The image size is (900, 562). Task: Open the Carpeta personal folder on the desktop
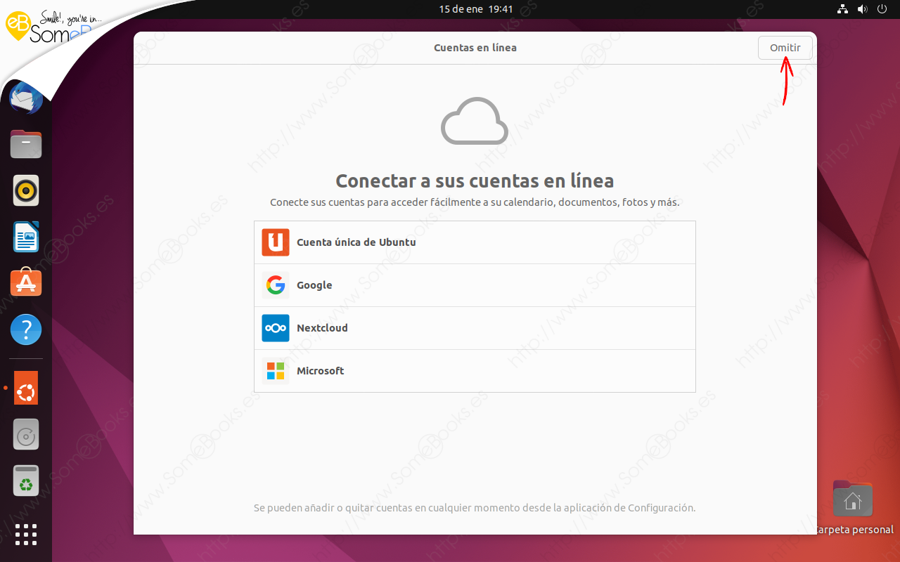pos(853,499)
